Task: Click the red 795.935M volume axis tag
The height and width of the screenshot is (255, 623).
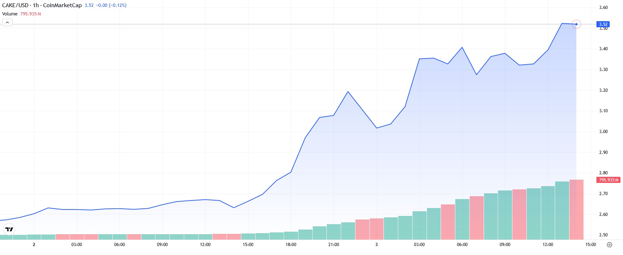Action: (x=609, y=180)
